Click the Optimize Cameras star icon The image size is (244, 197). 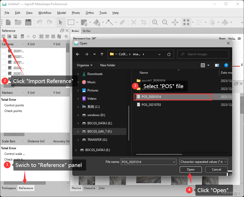28,36
